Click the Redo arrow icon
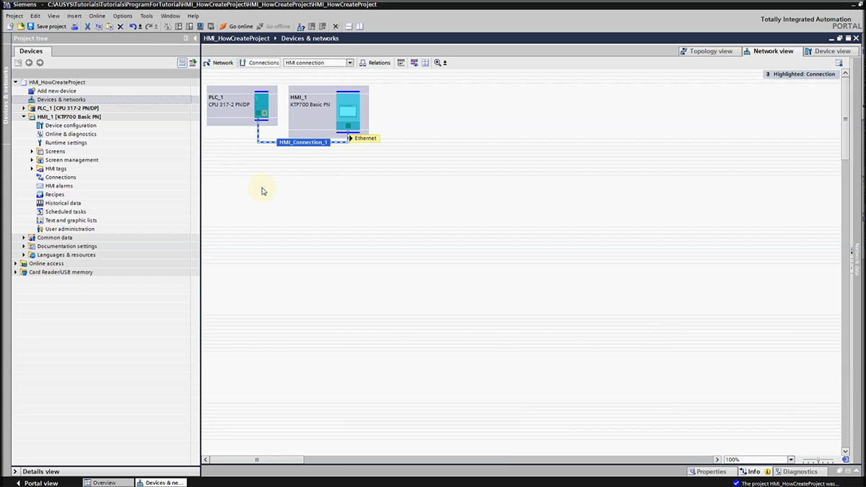The image size is (866, 487). click(149, 26)
